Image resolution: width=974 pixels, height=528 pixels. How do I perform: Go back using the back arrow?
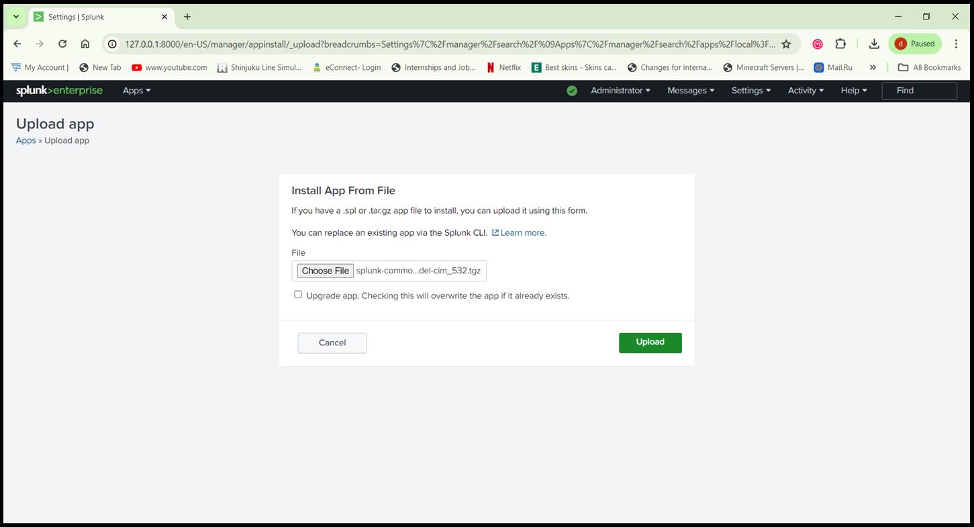[17, 43]
